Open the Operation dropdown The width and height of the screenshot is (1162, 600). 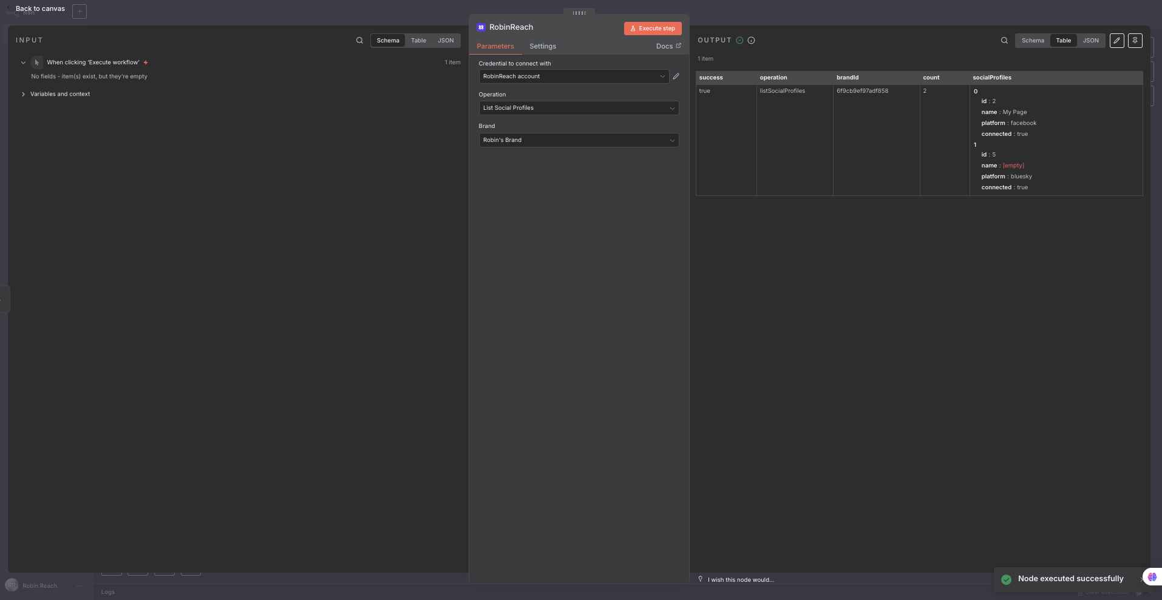coord(579,108)
